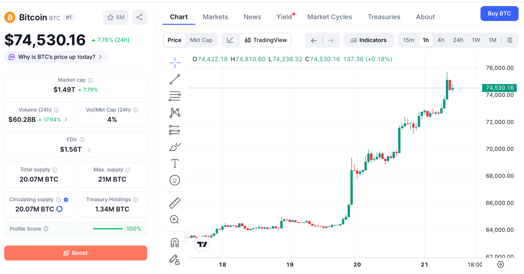Image resolution: width=524 pixels, height=274 pixels.
Task: Click circulating supply progress ring
Action: pos(59,209)
